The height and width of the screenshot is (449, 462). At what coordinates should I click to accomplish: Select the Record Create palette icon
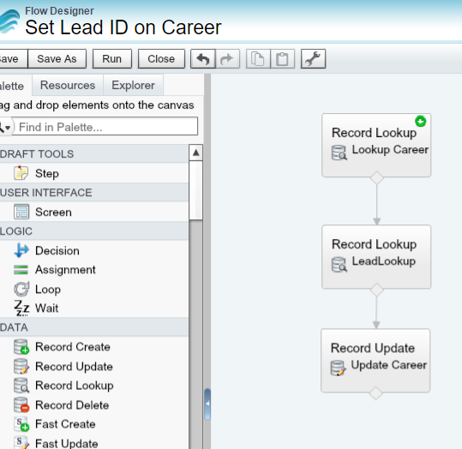(x=21, y=347)
